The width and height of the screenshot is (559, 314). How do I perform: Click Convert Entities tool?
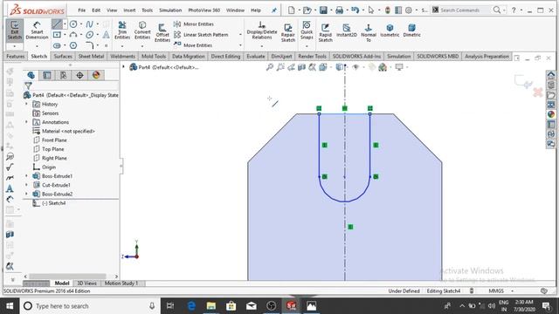(x=142, y=31)
